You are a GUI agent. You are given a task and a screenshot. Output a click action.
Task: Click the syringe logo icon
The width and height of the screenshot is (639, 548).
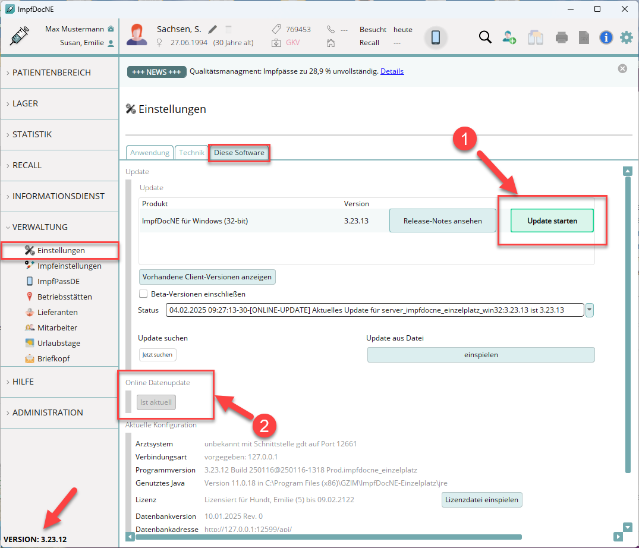coord(19,36)
